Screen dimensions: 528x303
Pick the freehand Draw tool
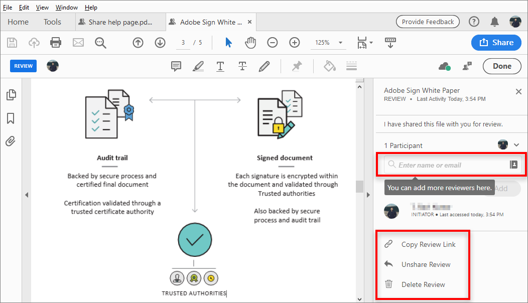click(x=265, y=66)
